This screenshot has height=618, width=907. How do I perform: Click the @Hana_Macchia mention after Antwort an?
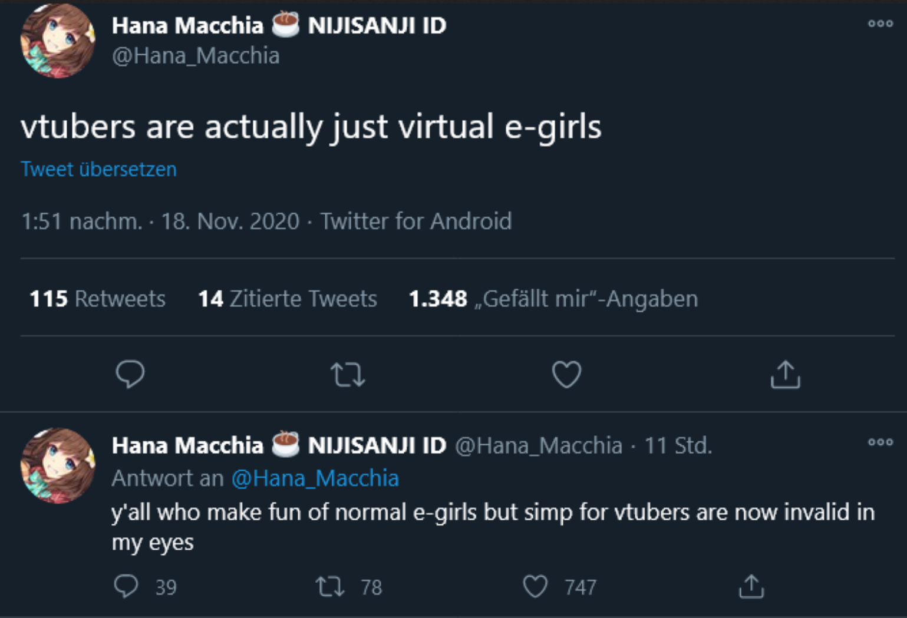[315, 478]
